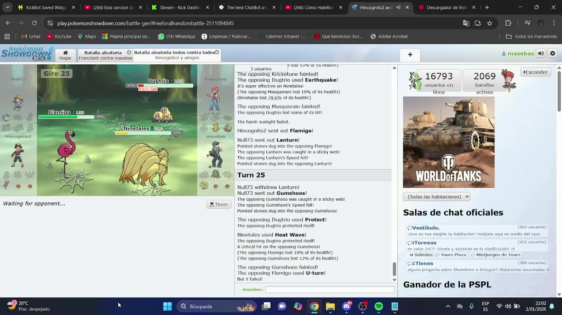Image resolution: width=562 pixels, height=315 pixels.
Task: Click the World of Tanks advertisement
Action: [449, 142]
